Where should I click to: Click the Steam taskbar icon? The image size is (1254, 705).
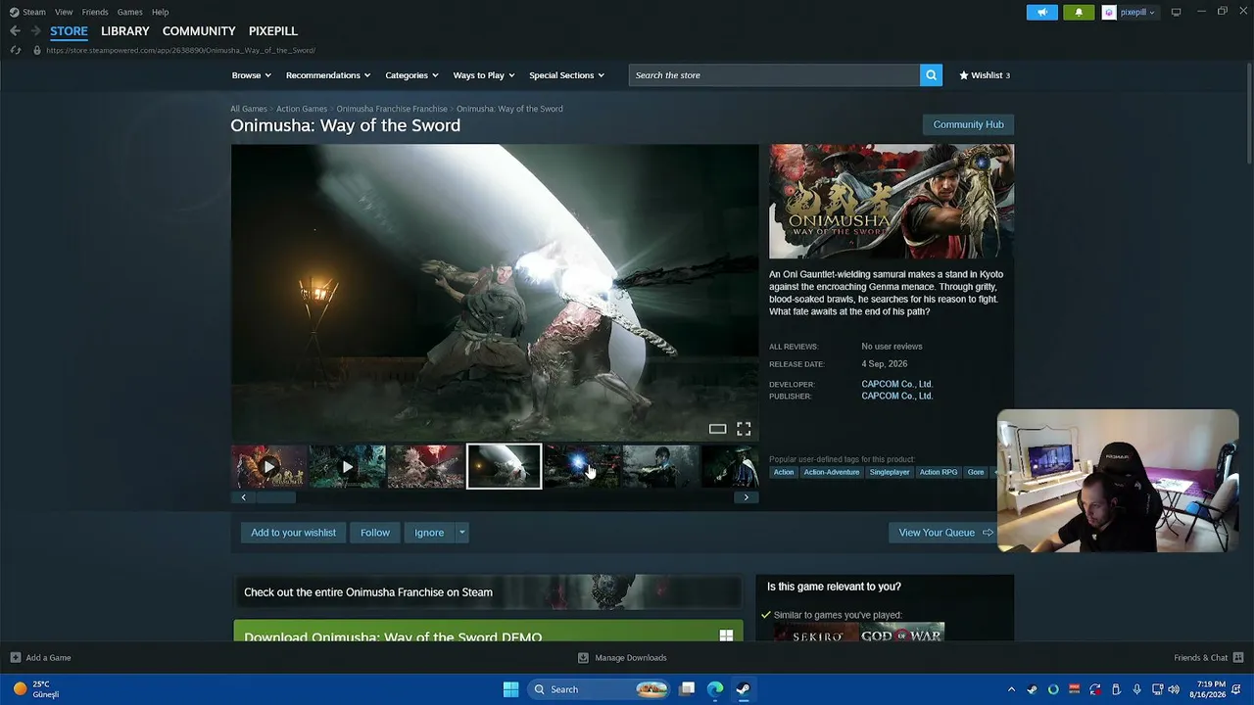[x=744, y=689]
